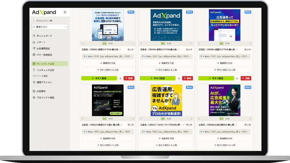Show the next image on the CR0014 card
Image resolution: width=290 pixels, height=163 pixels.
(133, 118)
